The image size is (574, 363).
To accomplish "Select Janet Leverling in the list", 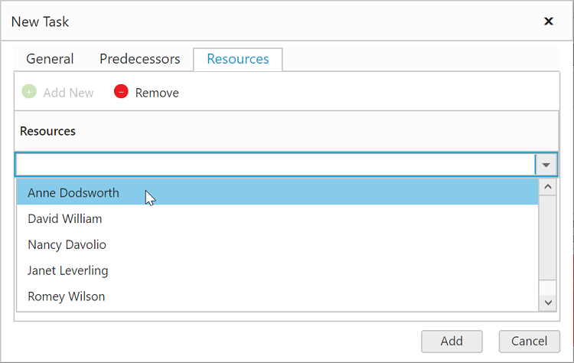I will [x=68, y=270].
